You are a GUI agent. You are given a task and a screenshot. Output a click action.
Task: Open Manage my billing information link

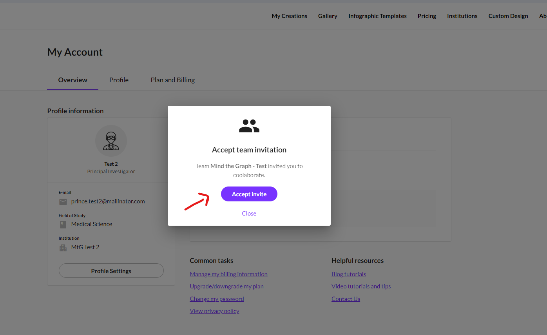(x=229, y=274)
